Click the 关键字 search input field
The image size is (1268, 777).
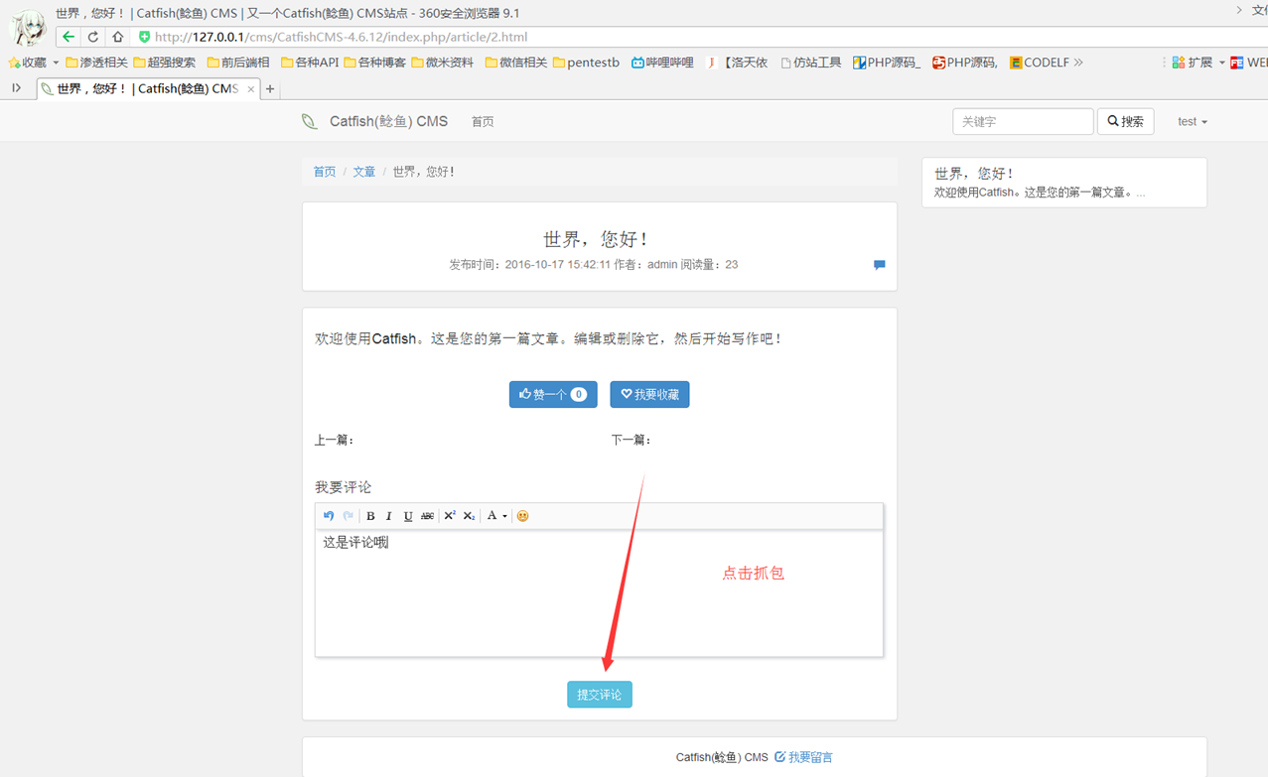click(1023, 121)
